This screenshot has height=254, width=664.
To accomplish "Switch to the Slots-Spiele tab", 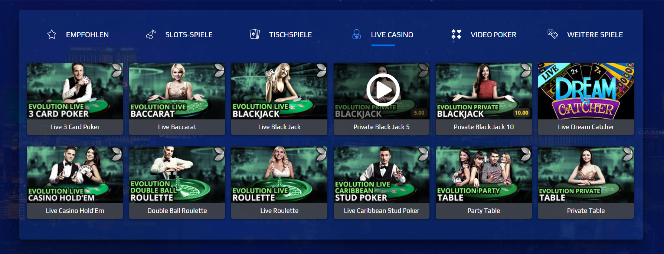I will (x=179, y=34).
